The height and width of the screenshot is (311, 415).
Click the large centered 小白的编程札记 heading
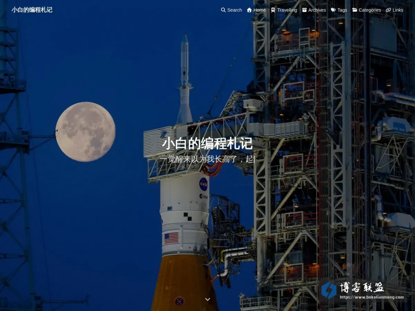coord(207,143)
